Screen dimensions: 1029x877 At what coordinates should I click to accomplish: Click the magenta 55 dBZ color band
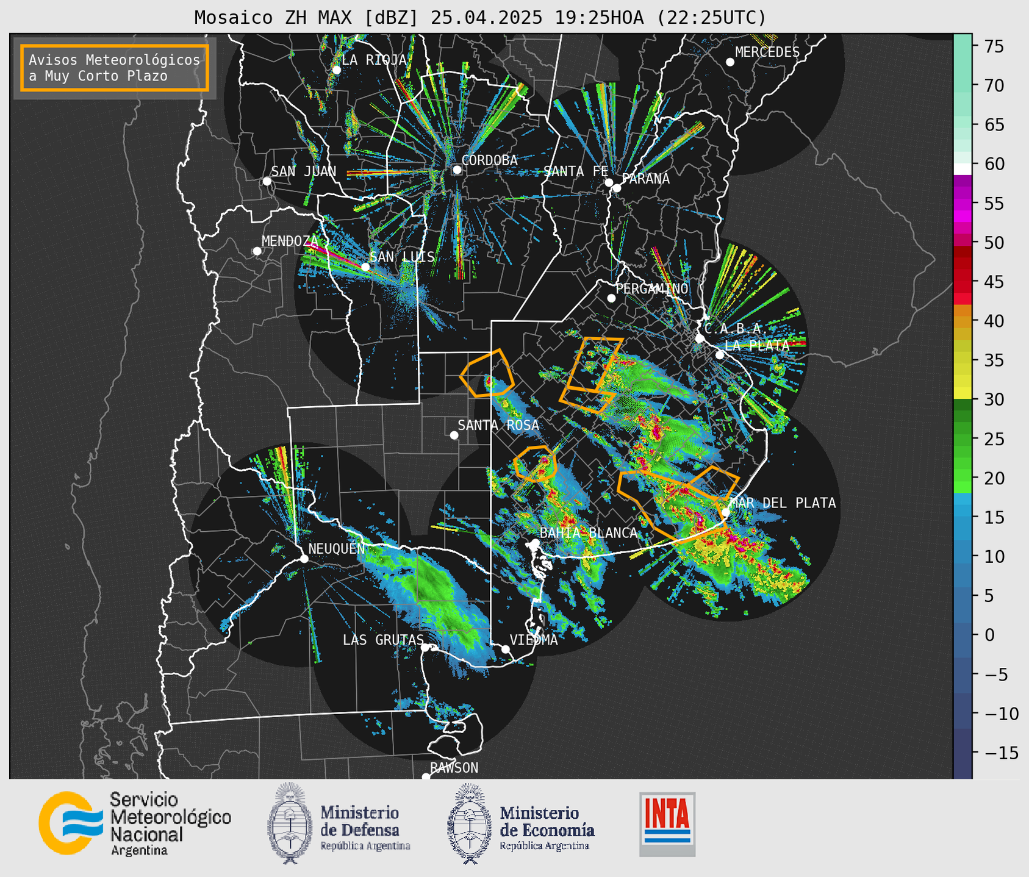(x=963, y=204)
